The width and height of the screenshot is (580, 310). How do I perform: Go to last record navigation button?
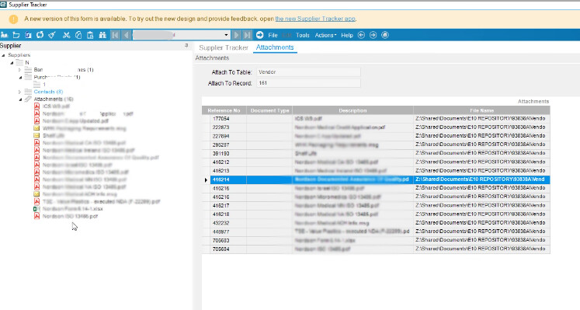247,35
